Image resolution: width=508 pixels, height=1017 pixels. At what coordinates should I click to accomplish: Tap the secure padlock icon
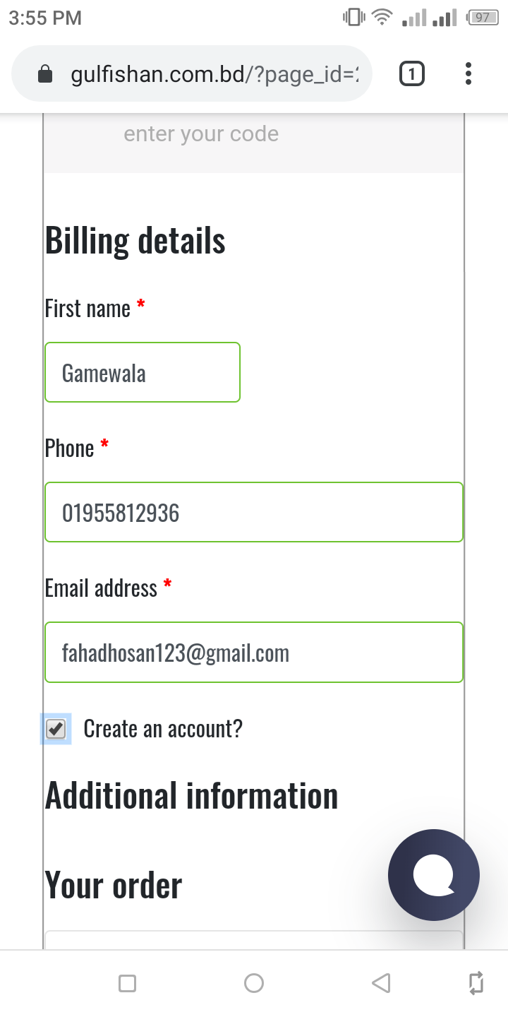click(44, 74)
